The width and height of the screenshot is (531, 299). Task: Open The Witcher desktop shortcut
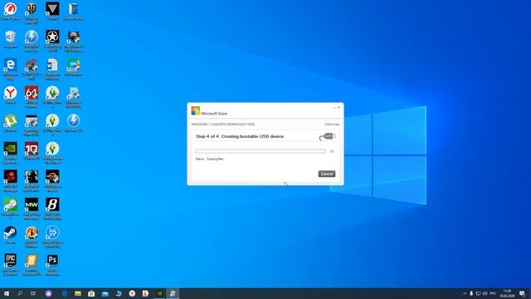(74, 41)
